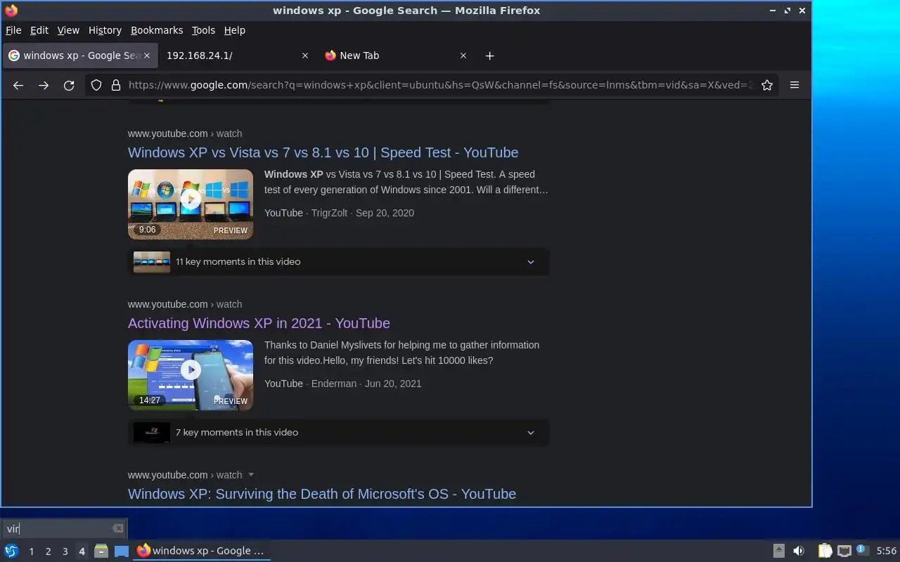This screenshot has height=562, width=900.
Task: Play preview of the Speed Test video
Action: pyautogui.click(x=191, y=199)
